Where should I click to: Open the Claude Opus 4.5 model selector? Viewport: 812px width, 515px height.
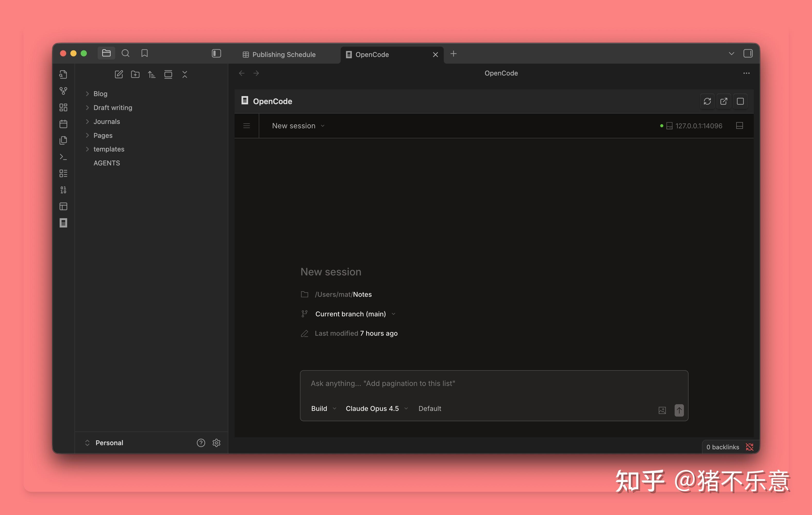(376, 408)
